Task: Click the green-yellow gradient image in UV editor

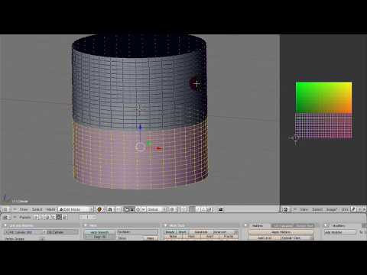Action: coord(323,97)
